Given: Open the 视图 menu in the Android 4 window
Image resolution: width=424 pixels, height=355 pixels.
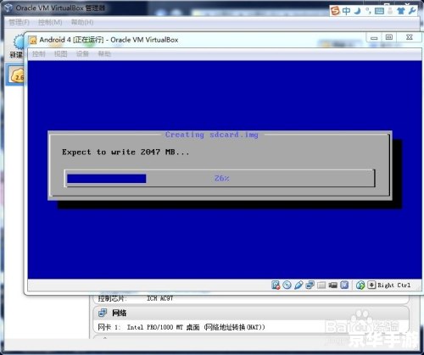Looking at the screenshot, I should click(60, 53).
